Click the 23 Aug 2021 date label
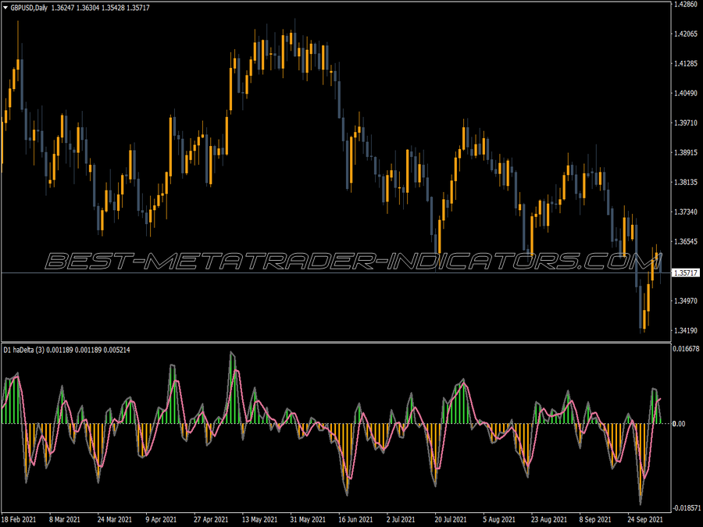This screenshot has width=703, height=527. 549,520
